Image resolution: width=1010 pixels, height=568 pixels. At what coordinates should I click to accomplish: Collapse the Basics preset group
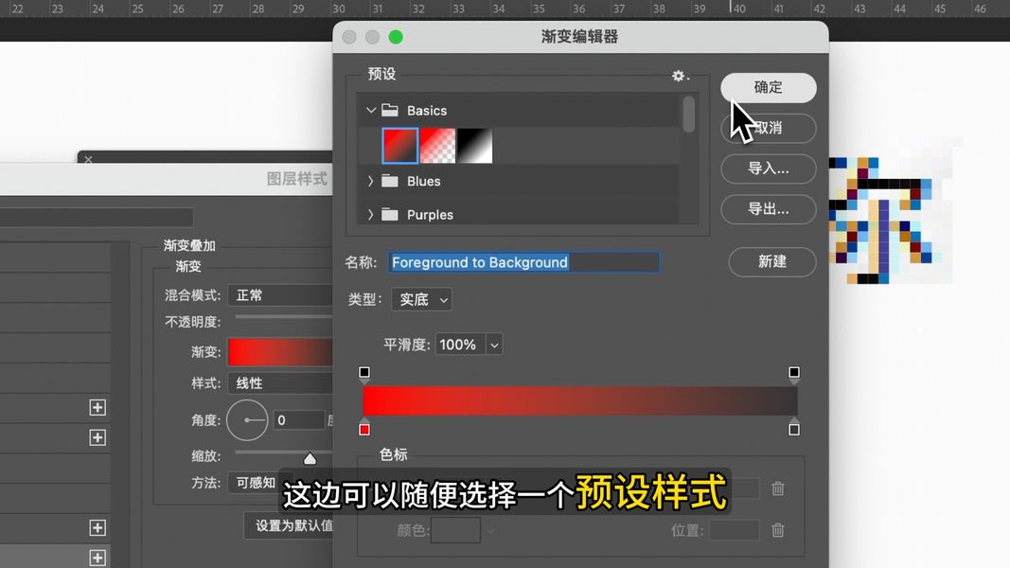tap(371, 110)
